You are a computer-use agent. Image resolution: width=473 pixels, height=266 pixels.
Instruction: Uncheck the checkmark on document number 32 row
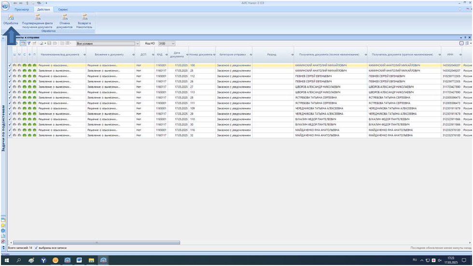coord(10,136)
